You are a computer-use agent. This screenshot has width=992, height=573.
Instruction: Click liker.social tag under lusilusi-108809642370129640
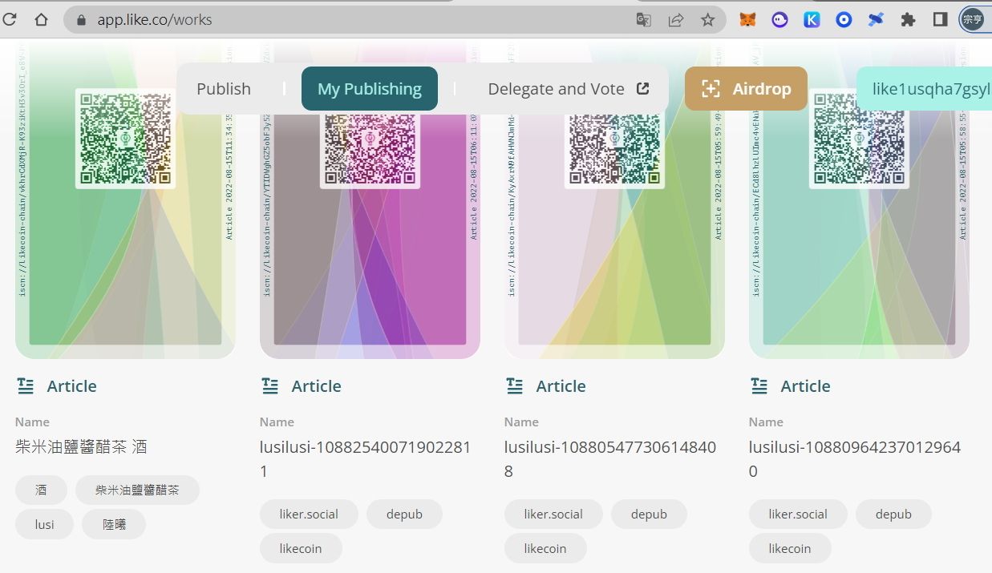click(798, 514)
